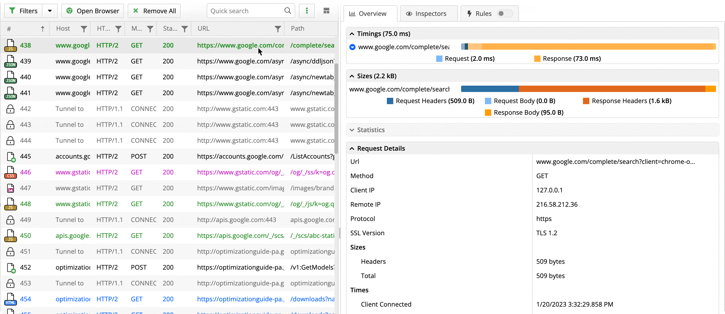Click the JSON icon beside request 439
Image resolution: width=725 pixels, height=314 pixels.
[x=10, y=61]
